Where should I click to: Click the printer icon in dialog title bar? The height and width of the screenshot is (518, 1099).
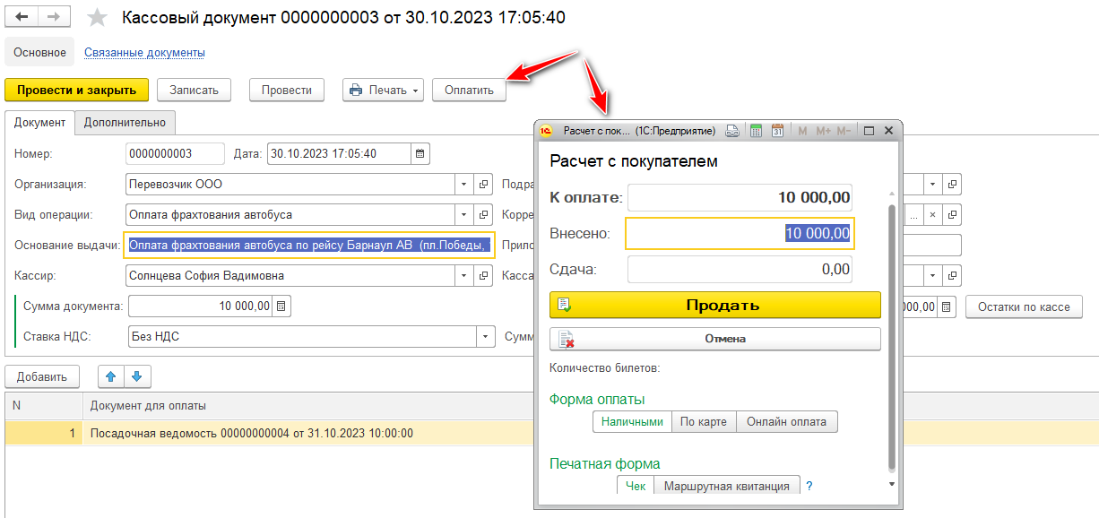pos(732,131)
